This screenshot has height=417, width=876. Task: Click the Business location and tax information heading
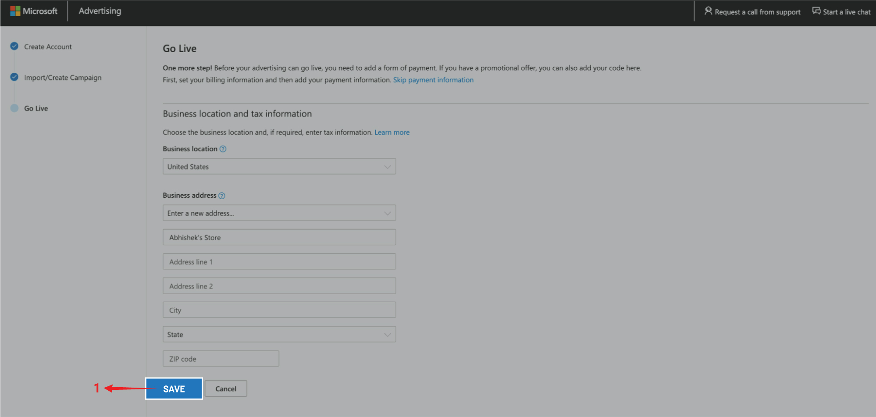(237, 114)
